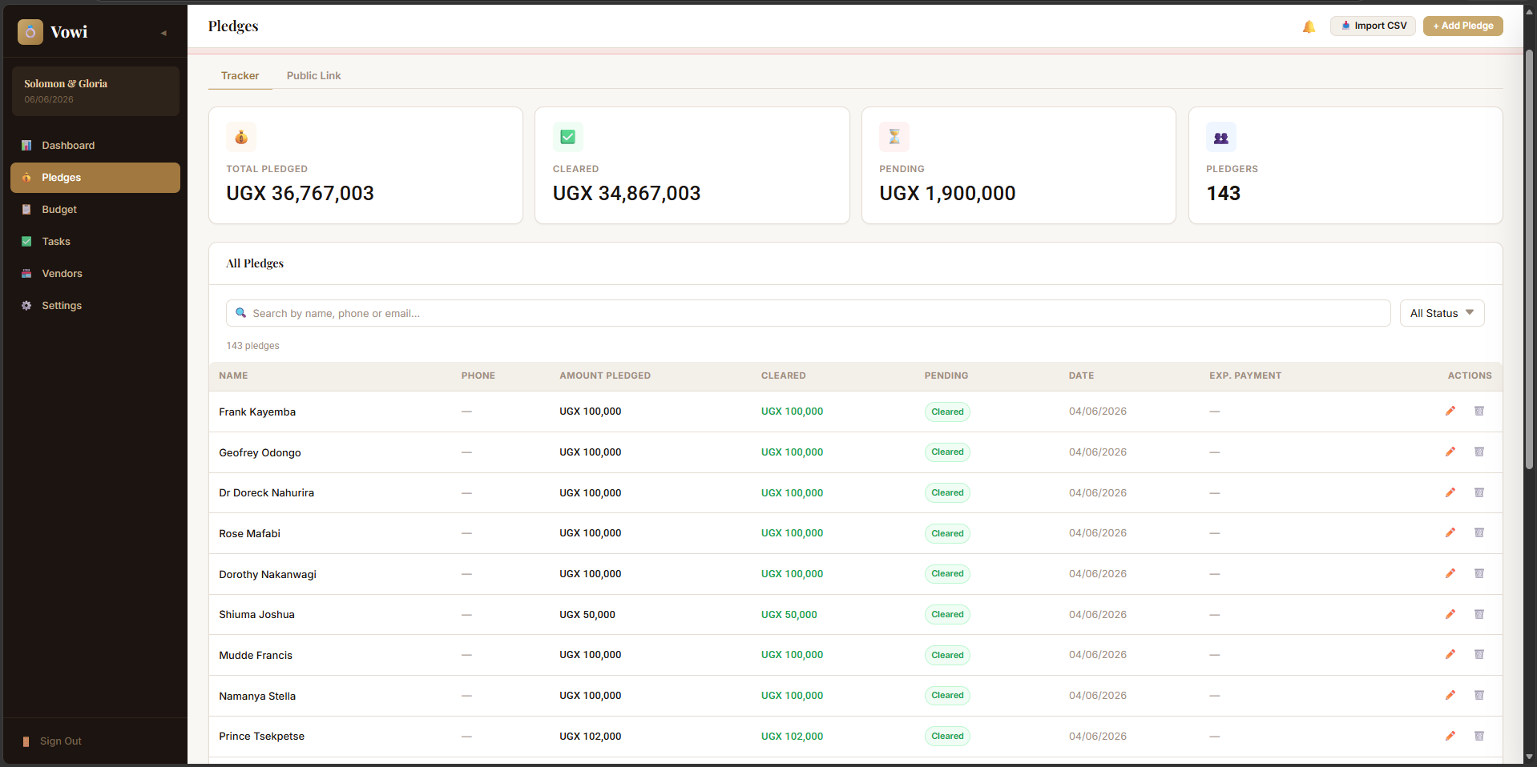This screenshot has width=1537, height=767.
Task: Delete Frank Kayemba's pledge
Action: point(1479,412)
